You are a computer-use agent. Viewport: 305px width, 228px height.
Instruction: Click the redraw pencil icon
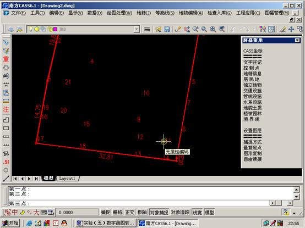[178, 29]
